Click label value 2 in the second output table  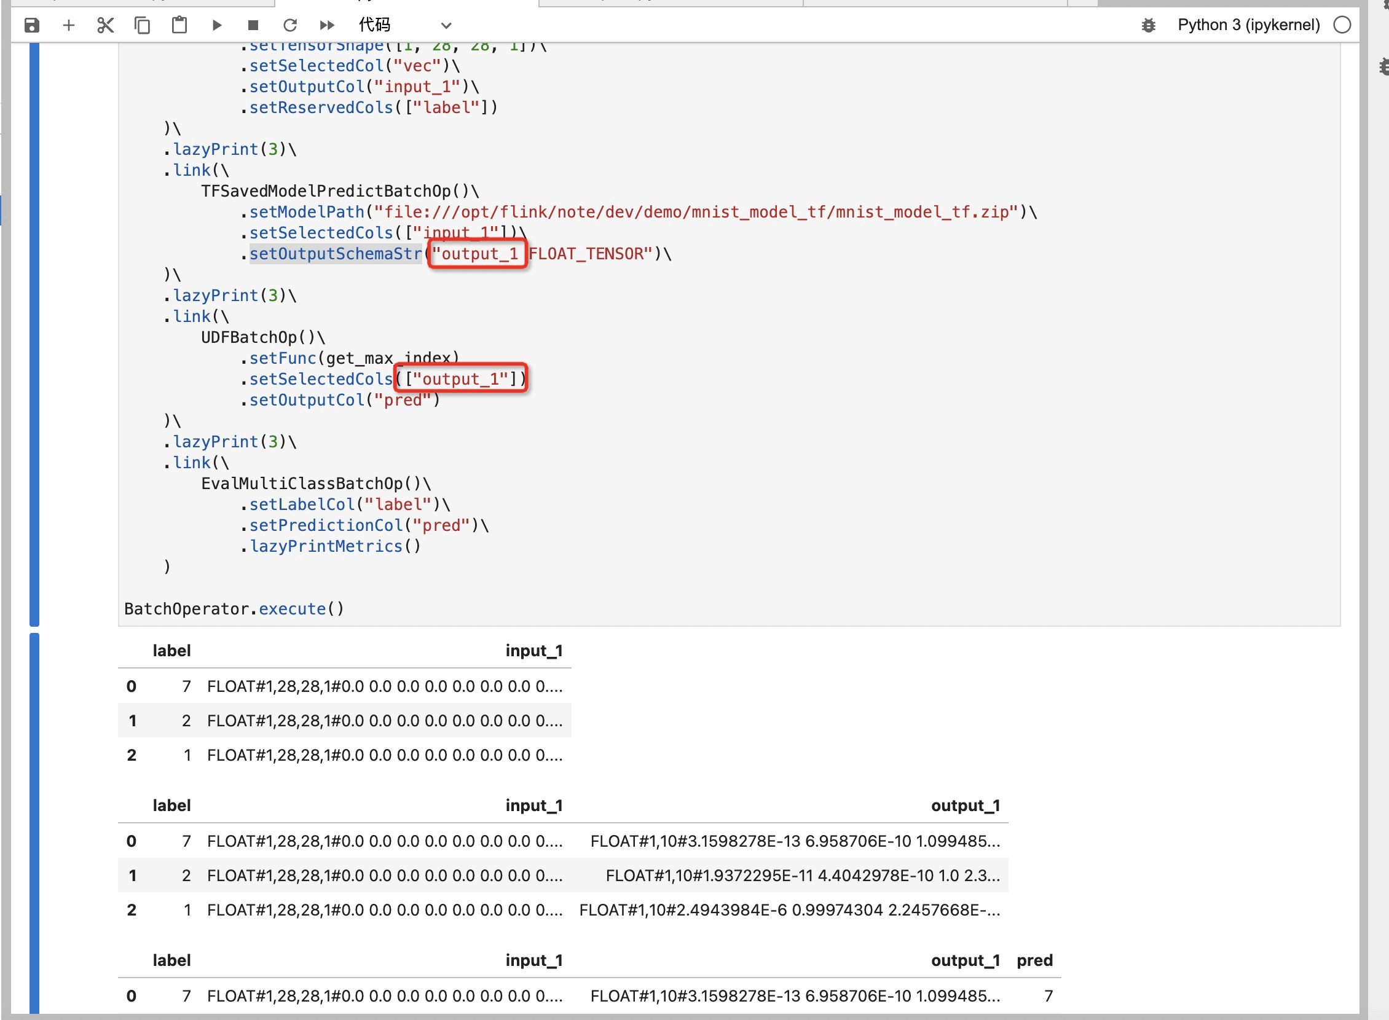point(186,876)
